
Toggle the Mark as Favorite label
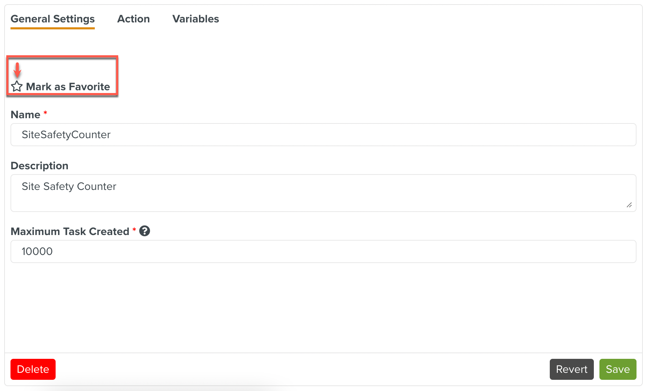(68, 87)
